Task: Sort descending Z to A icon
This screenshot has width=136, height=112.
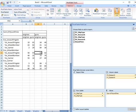Action: coord(48,14)
